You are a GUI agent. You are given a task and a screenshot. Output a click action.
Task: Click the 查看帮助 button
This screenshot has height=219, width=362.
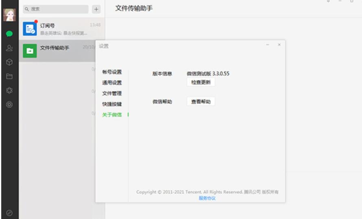tap(201, 101)
